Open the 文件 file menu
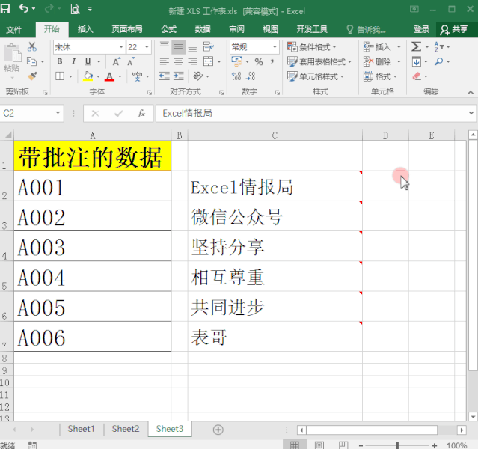The height and width of the screenshot is (449, 478). click(14, 30)
